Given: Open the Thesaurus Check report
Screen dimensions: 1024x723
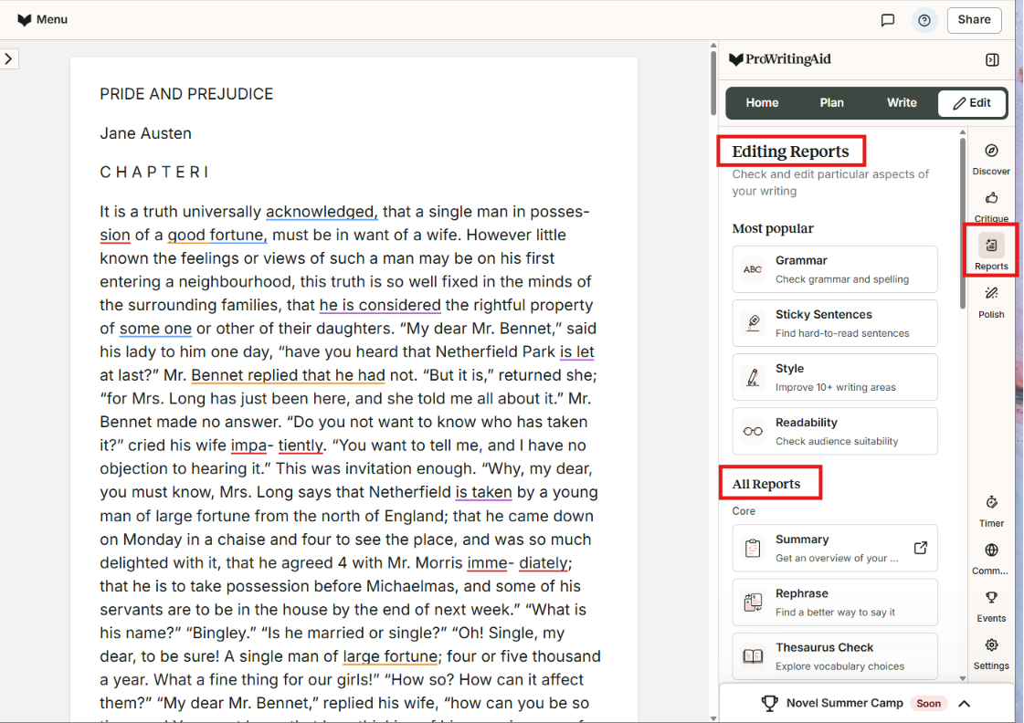Looking at the screenshot, I should (835, 656).
